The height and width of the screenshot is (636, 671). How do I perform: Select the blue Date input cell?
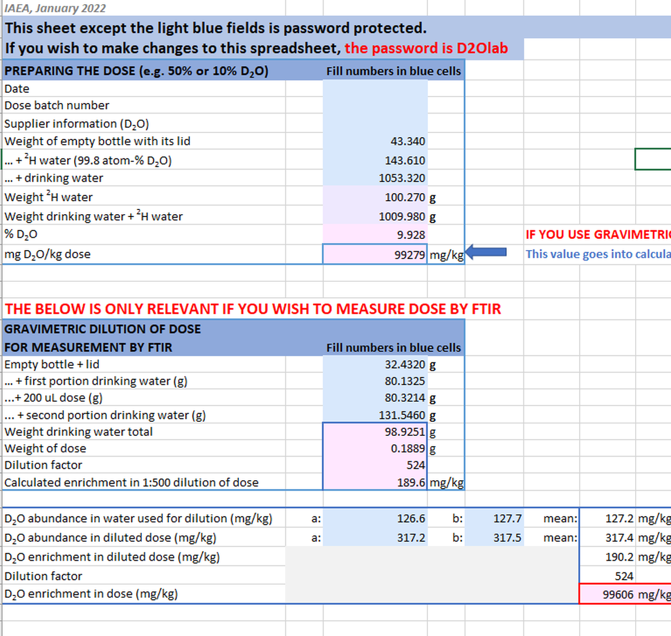point(375,89)
